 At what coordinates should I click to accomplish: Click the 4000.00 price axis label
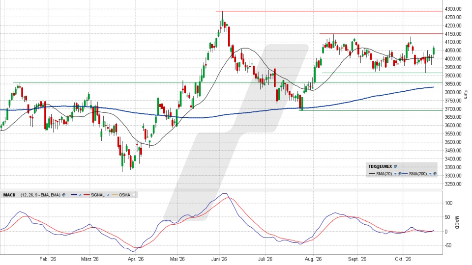click(453, 59)
